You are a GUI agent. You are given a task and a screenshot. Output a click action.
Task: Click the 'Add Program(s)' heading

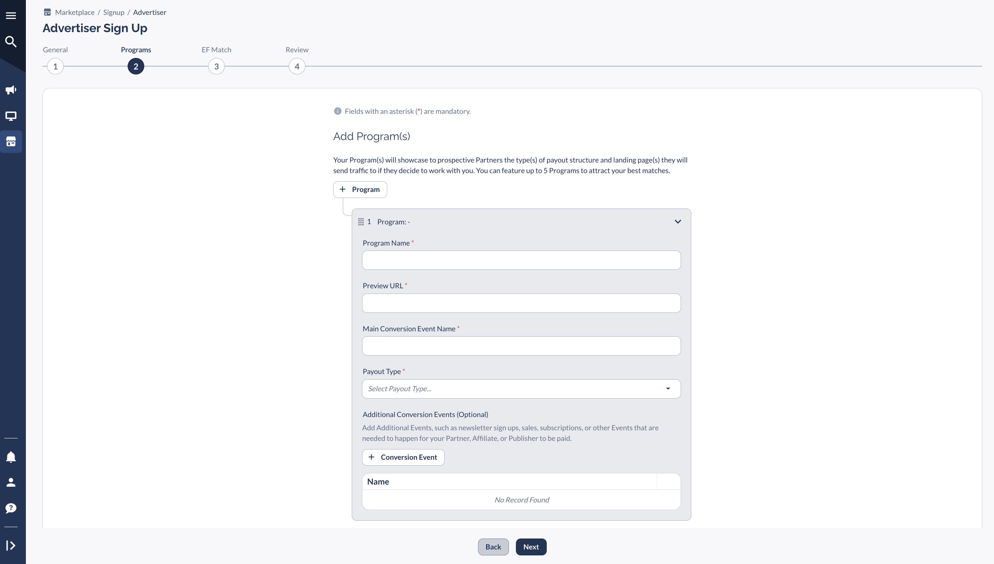click(x=371, y=136)
